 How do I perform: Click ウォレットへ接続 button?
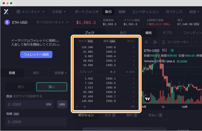pyautogui.click(x=36, y=54)
